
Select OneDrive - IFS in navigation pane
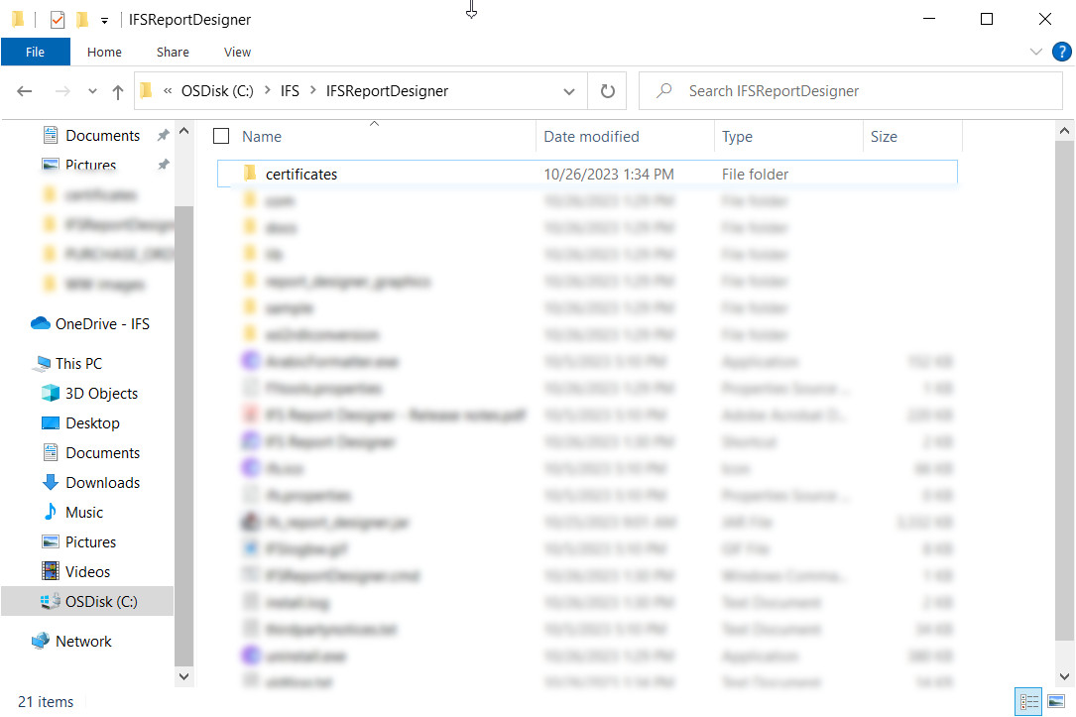[x=102, y=324]
